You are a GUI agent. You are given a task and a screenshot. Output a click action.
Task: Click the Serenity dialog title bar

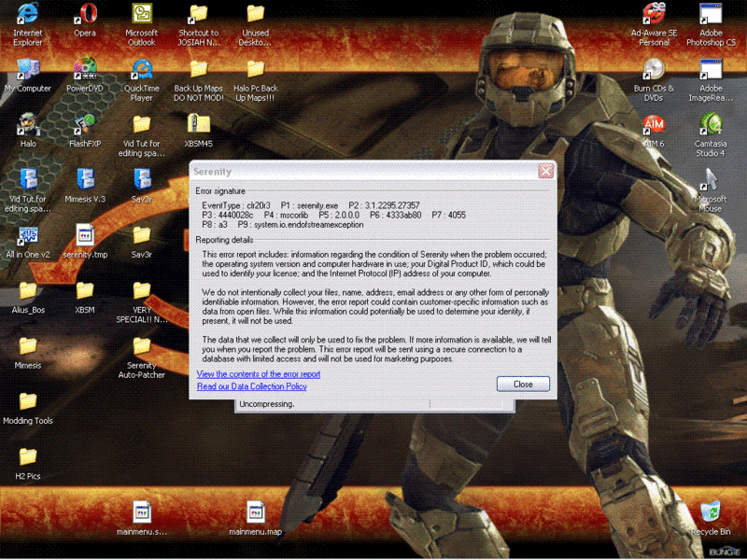(364, 172)
